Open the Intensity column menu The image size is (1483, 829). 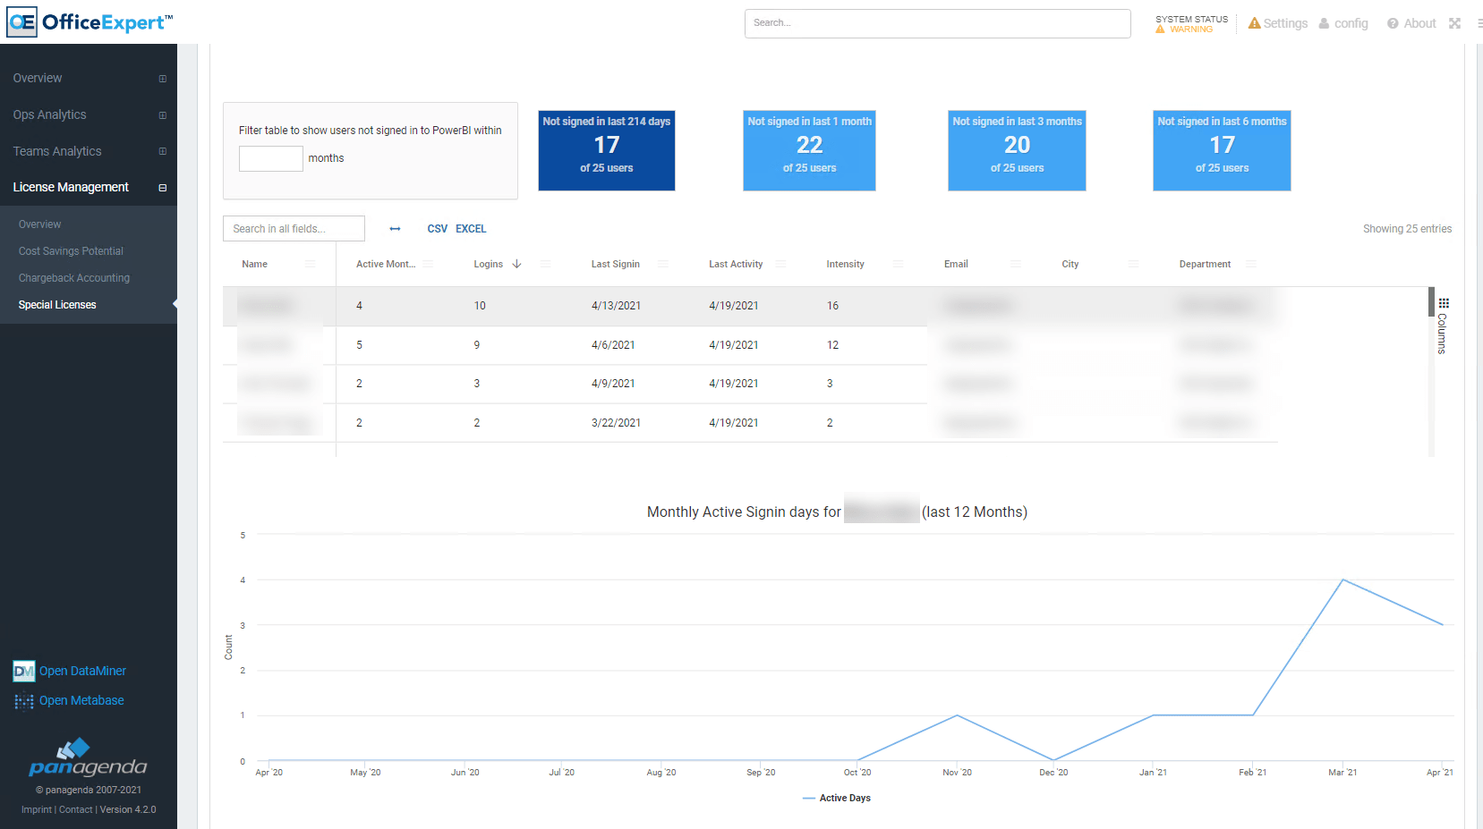coord(898,264)
